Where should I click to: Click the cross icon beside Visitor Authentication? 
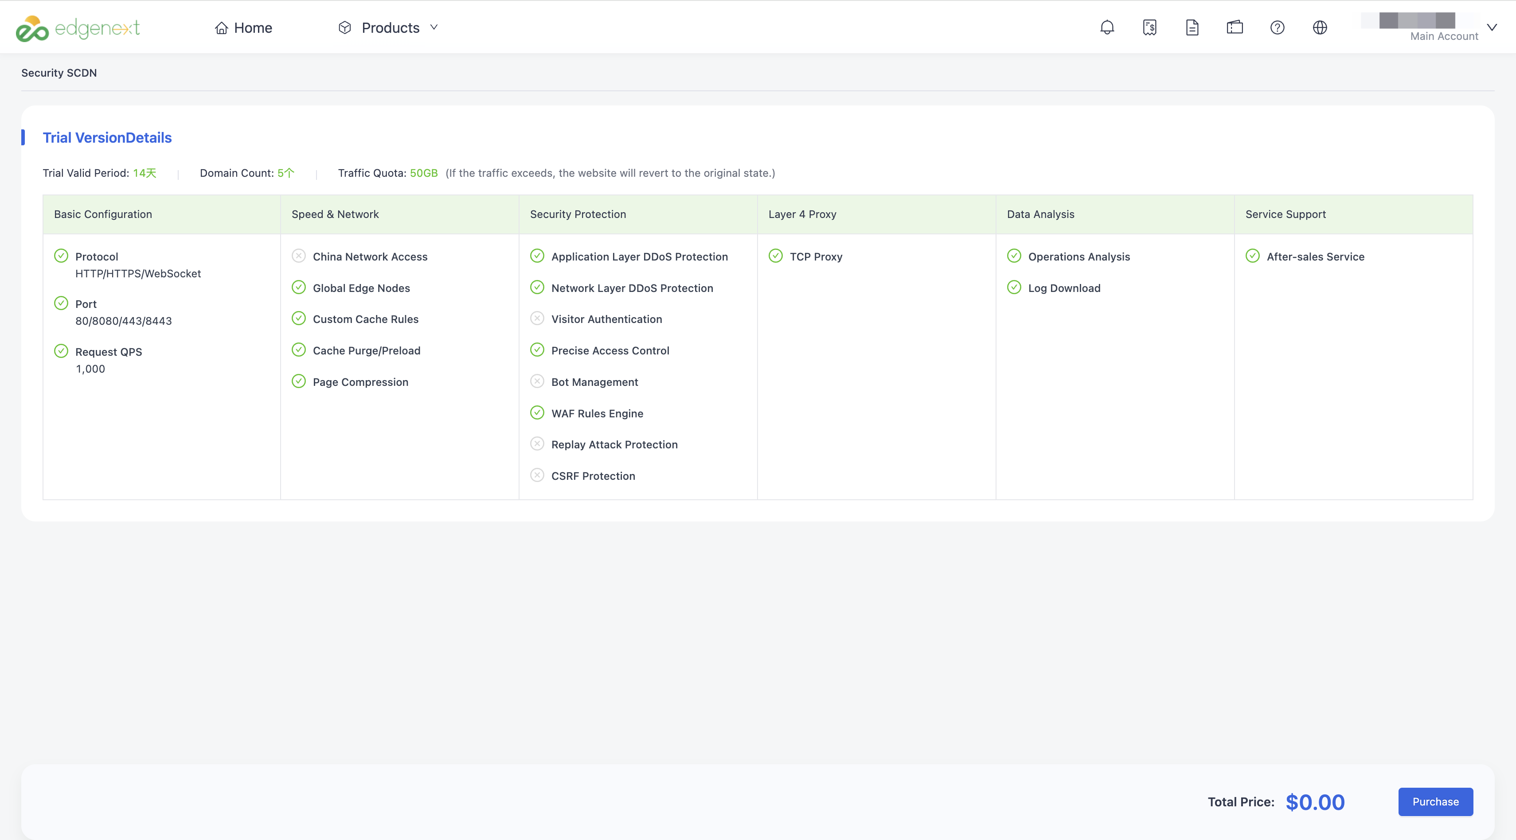(537, 318)
